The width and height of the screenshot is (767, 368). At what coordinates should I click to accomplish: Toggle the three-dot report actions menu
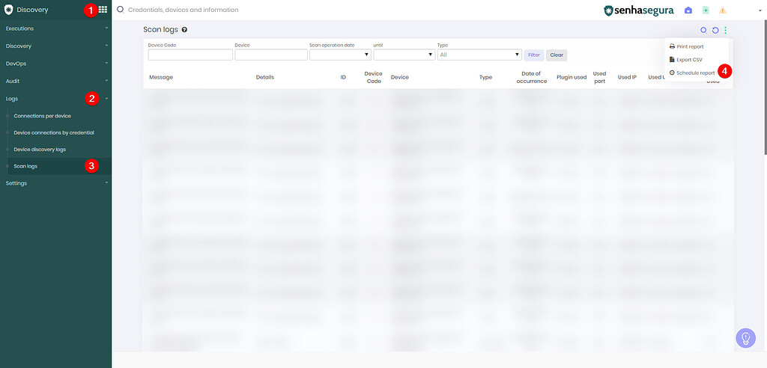[725, 31]
